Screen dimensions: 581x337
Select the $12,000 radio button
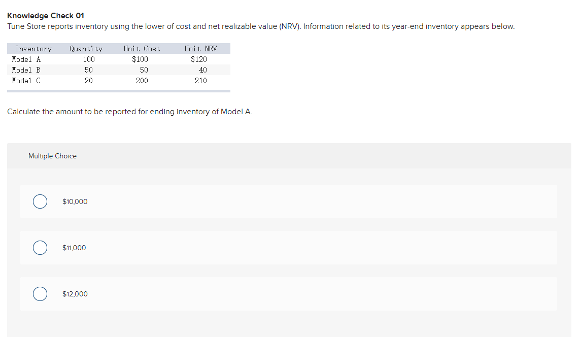pos(40,294)
